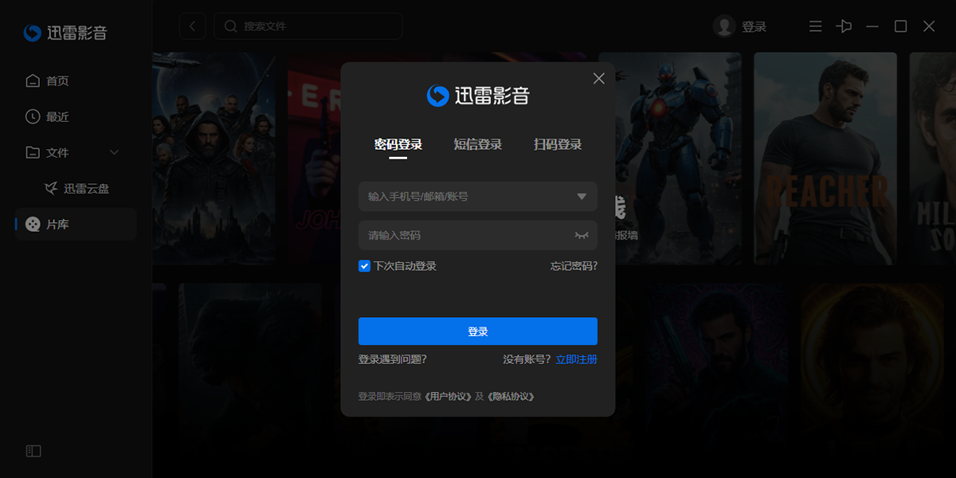Open the 迅雷云盘 bird icon

51,189
